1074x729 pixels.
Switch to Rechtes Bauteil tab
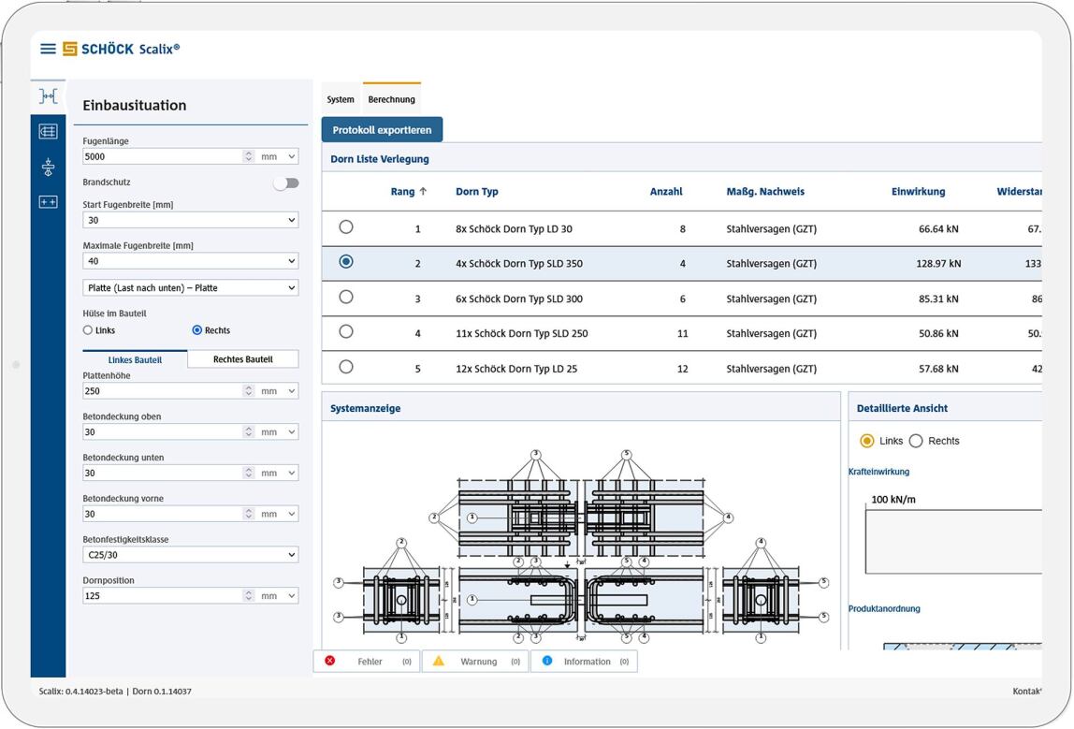click(243, 359)
